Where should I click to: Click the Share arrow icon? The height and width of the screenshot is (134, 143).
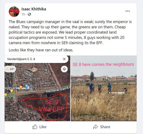coord(95,127)
